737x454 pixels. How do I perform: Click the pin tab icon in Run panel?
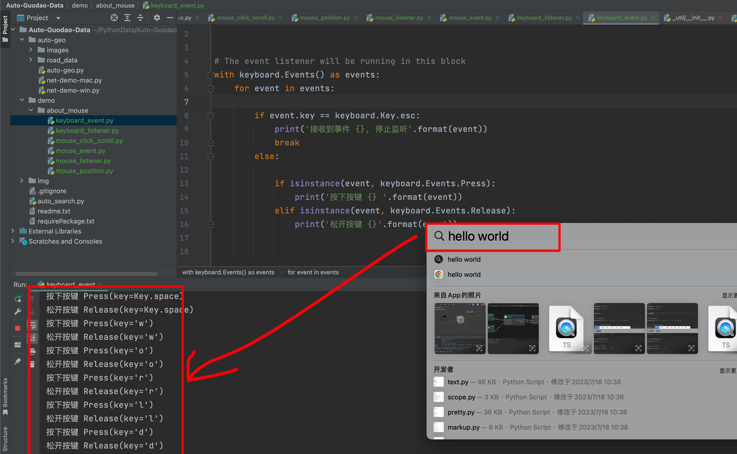point(17,361)
